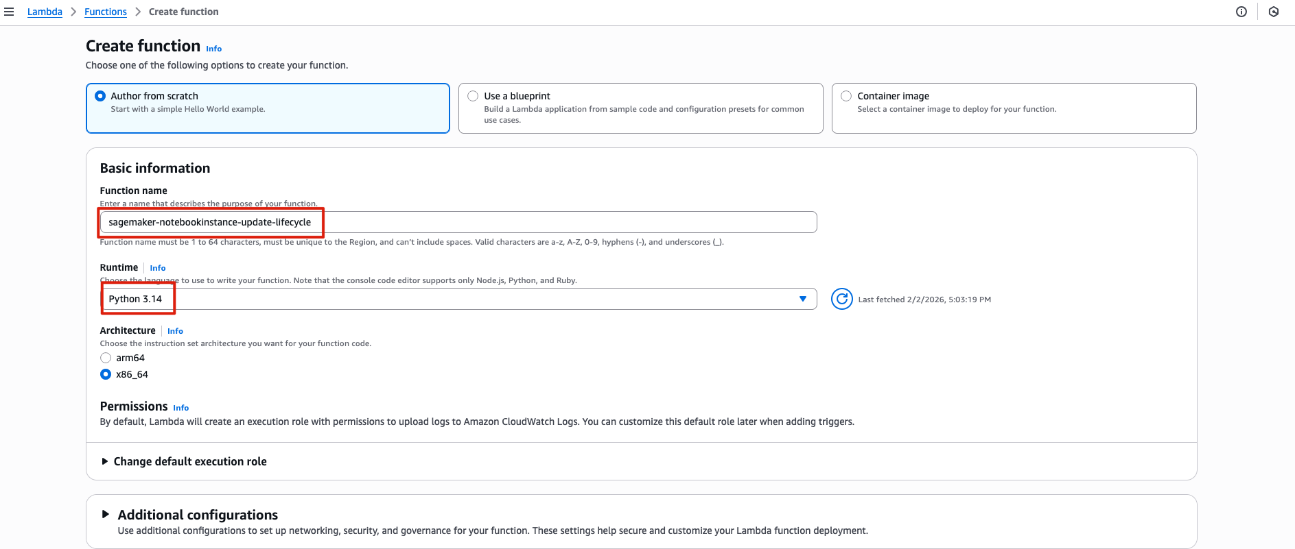1295x549 pixels.
Task: Select arm64 architecture
Action: (106, 358)
